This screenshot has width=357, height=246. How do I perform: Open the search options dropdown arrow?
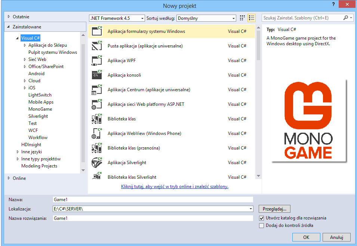351,18
